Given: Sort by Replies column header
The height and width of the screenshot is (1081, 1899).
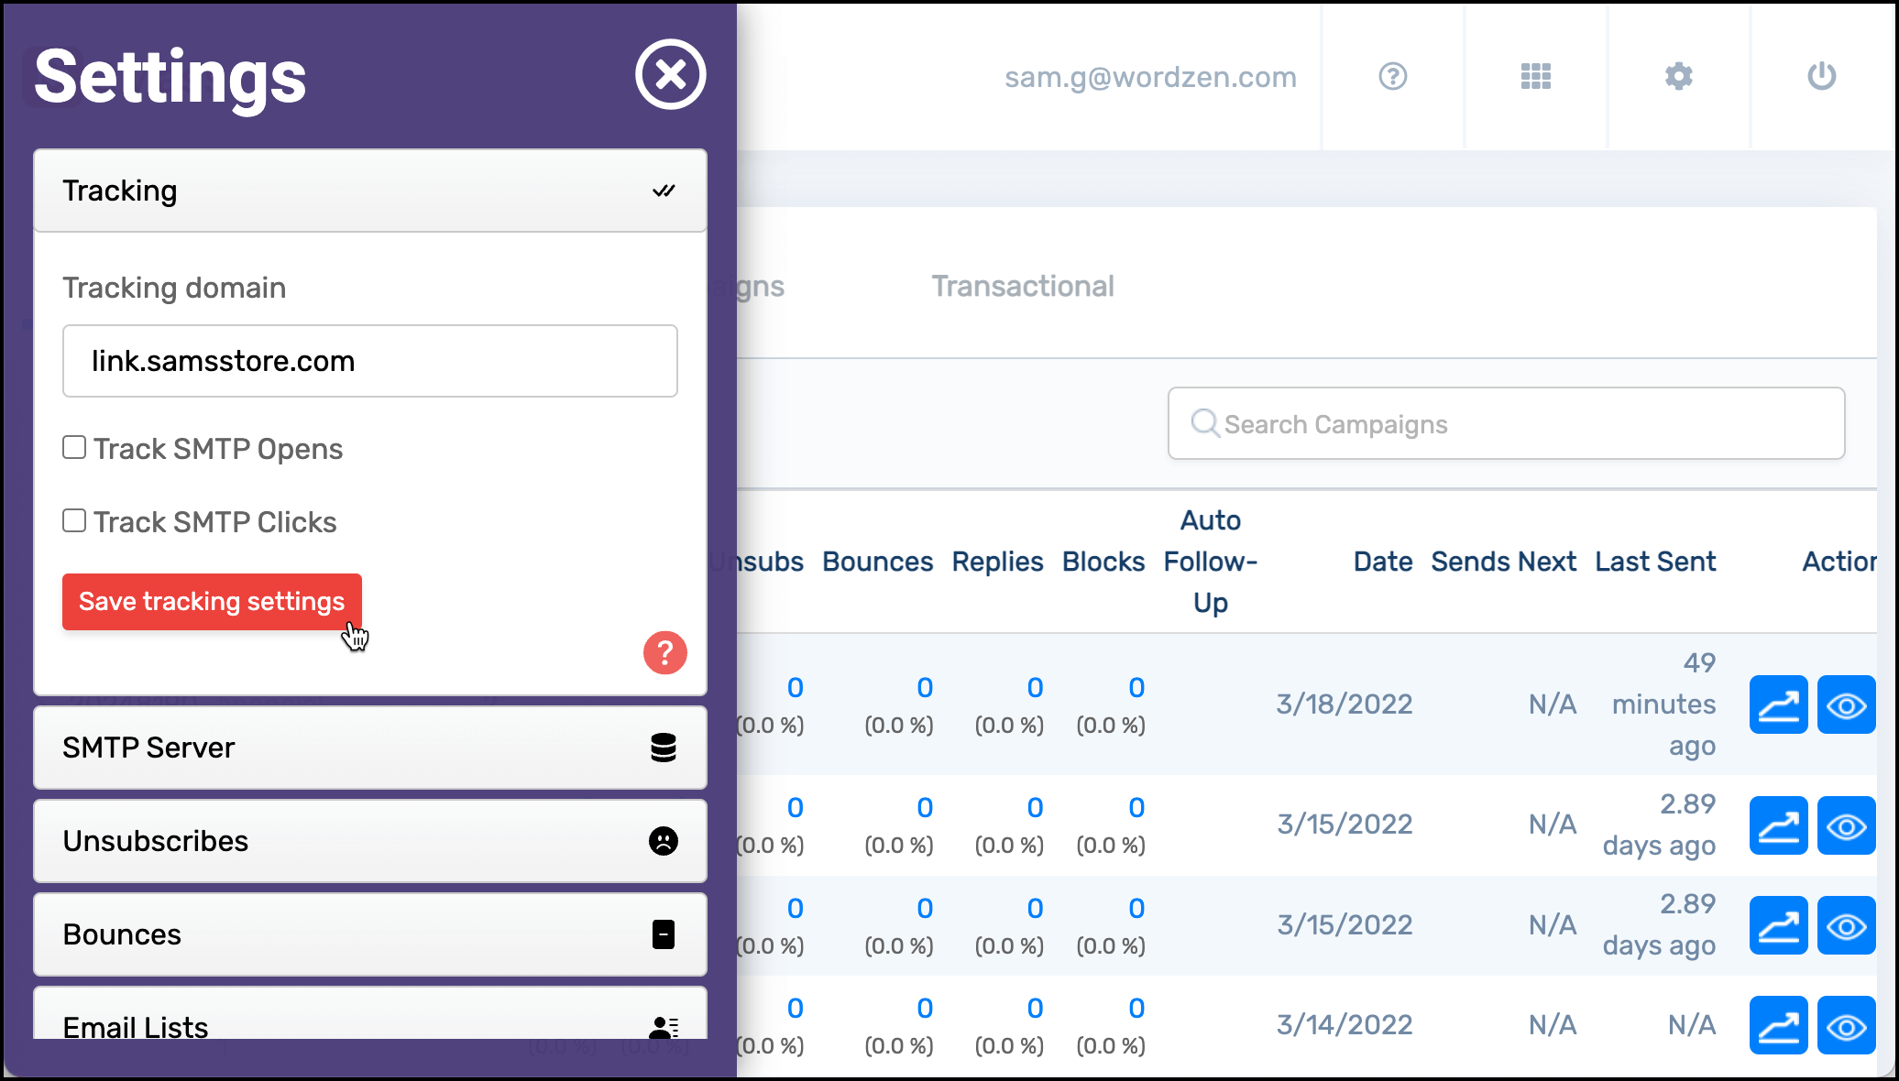Looking at the screenshot, I should [x=997, y=562].
